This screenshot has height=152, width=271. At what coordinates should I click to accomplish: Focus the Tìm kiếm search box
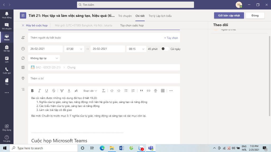[x=135, y=5]
